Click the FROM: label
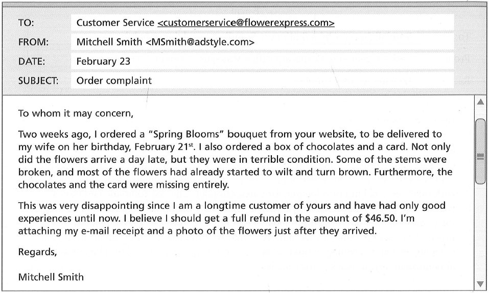This screenshot has width=489, height=293. click(x=33, y=42)
